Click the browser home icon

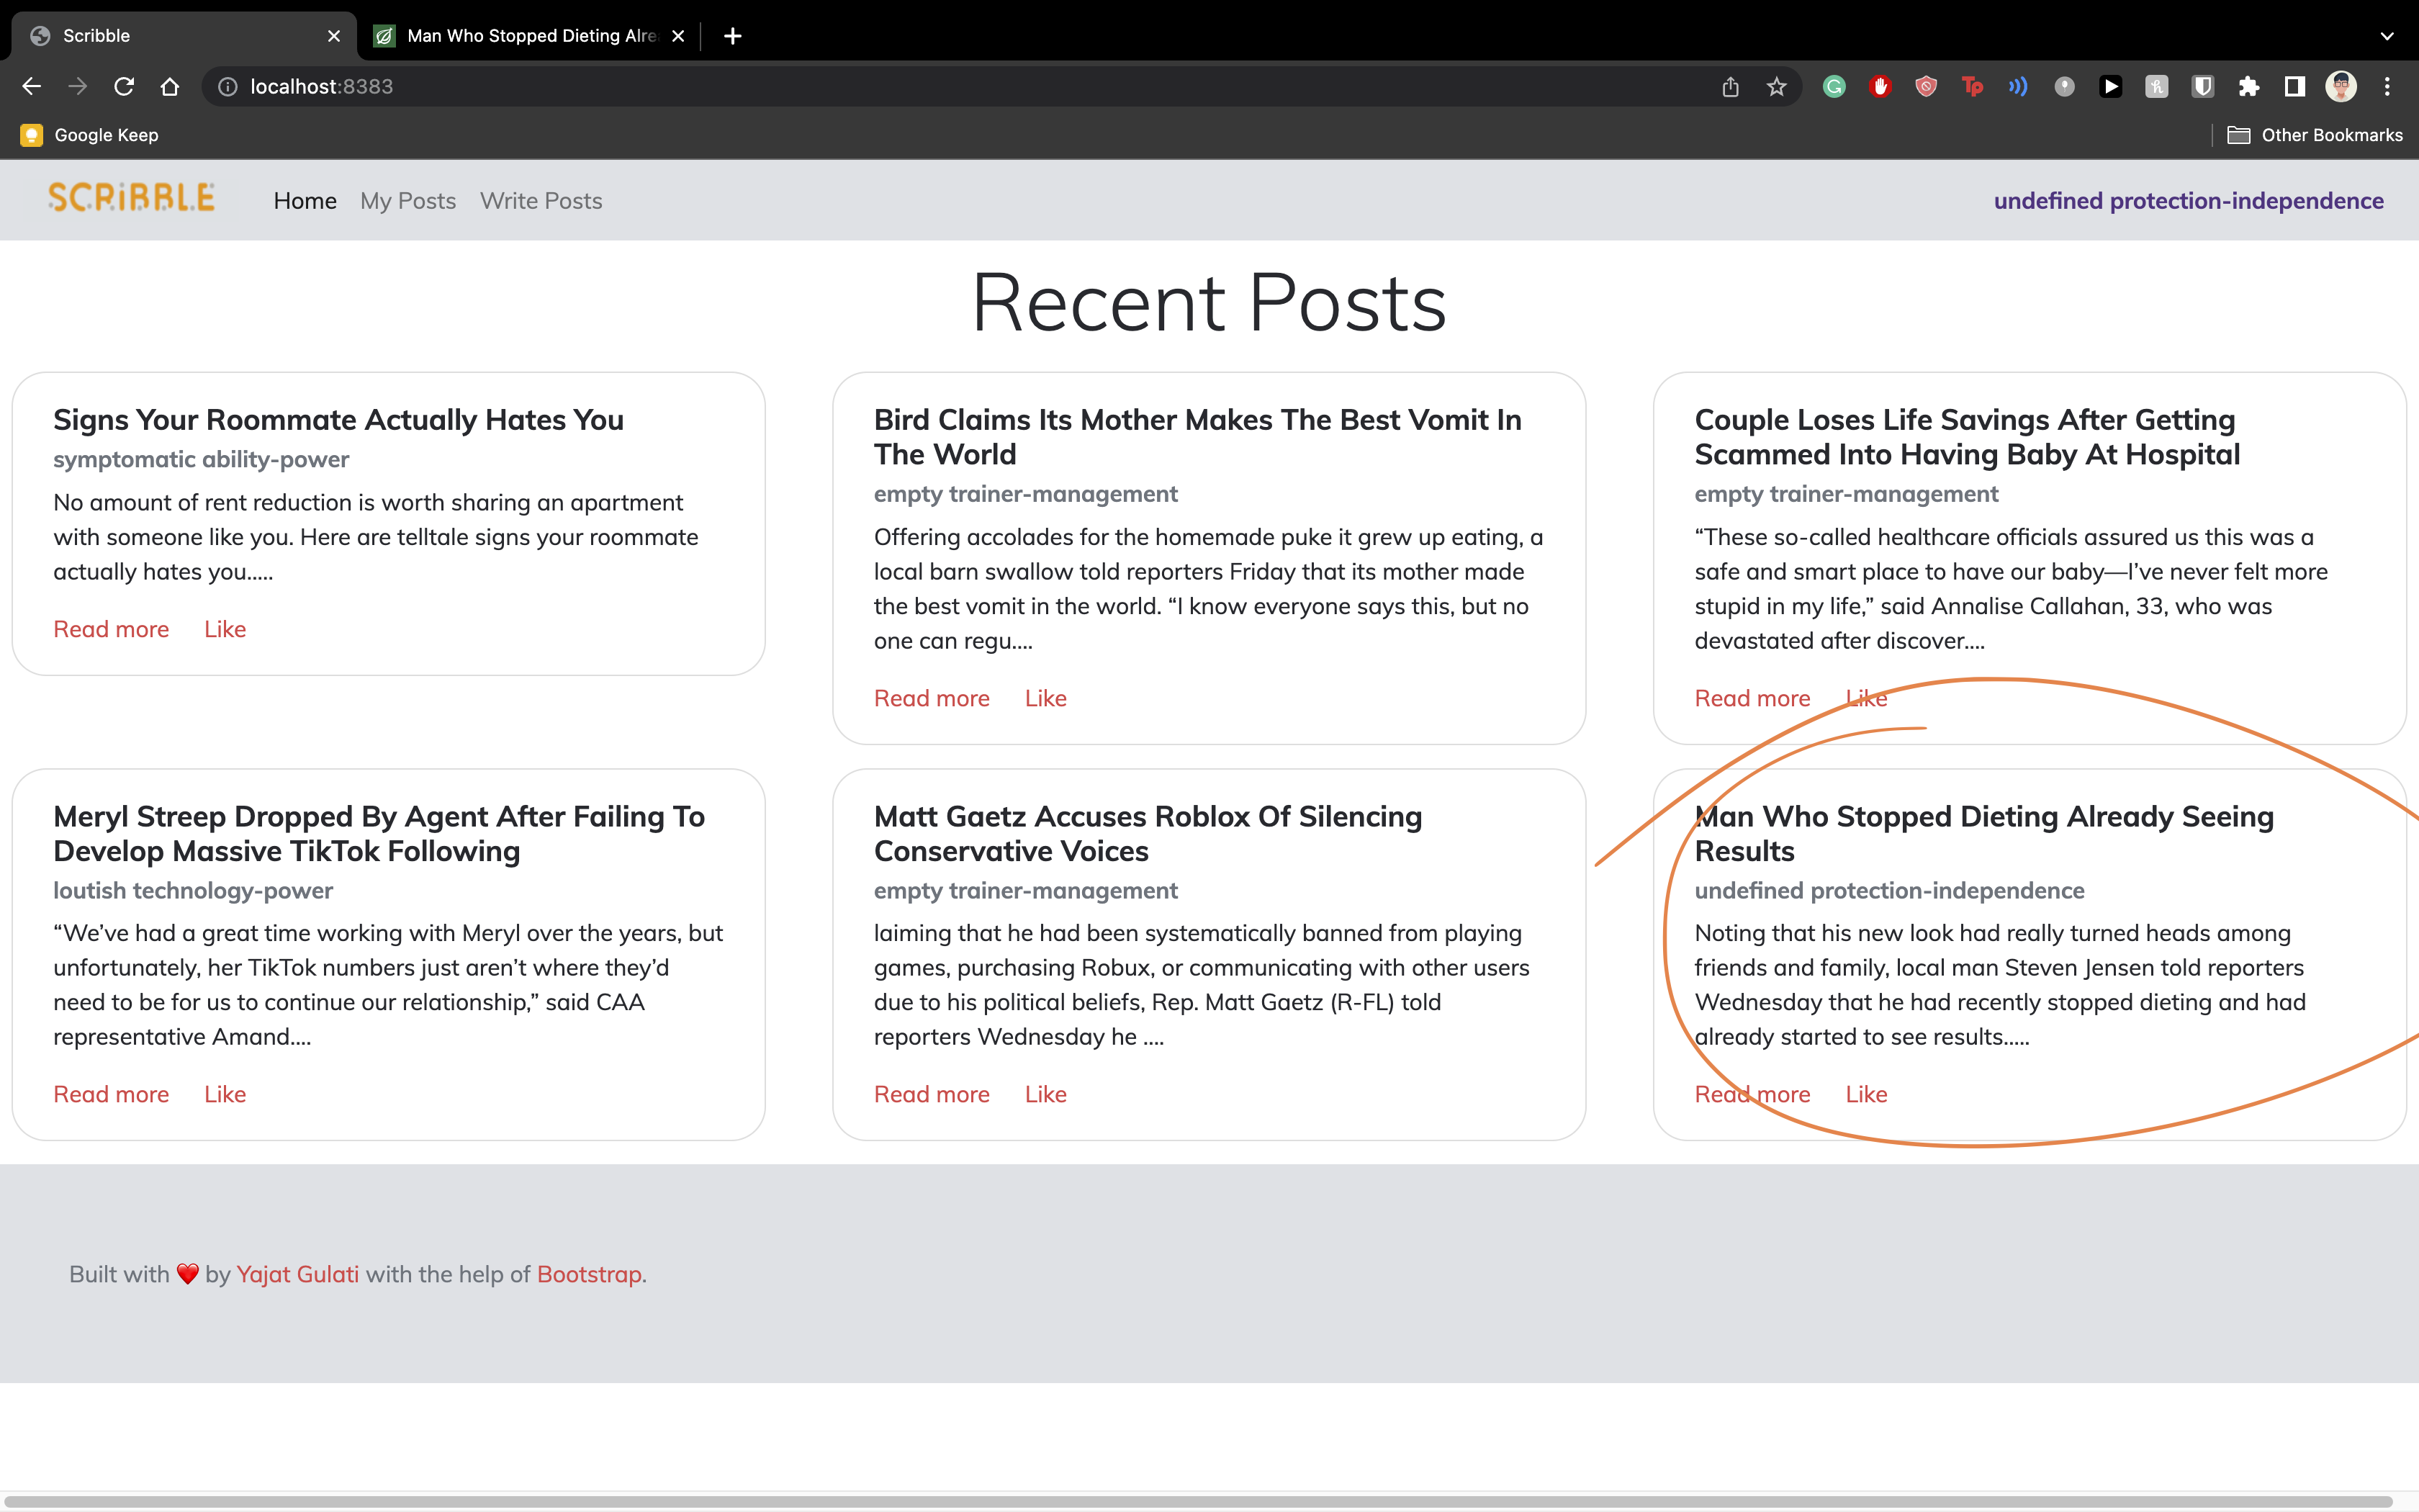pyautogui.click(x=170, y=87)
